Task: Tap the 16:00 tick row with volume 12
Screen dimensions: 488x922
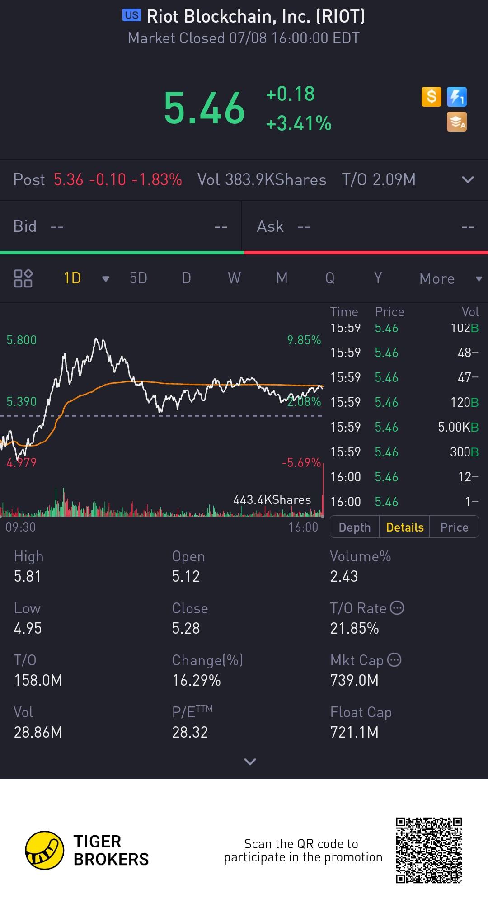Action: (x=404, y=477)
